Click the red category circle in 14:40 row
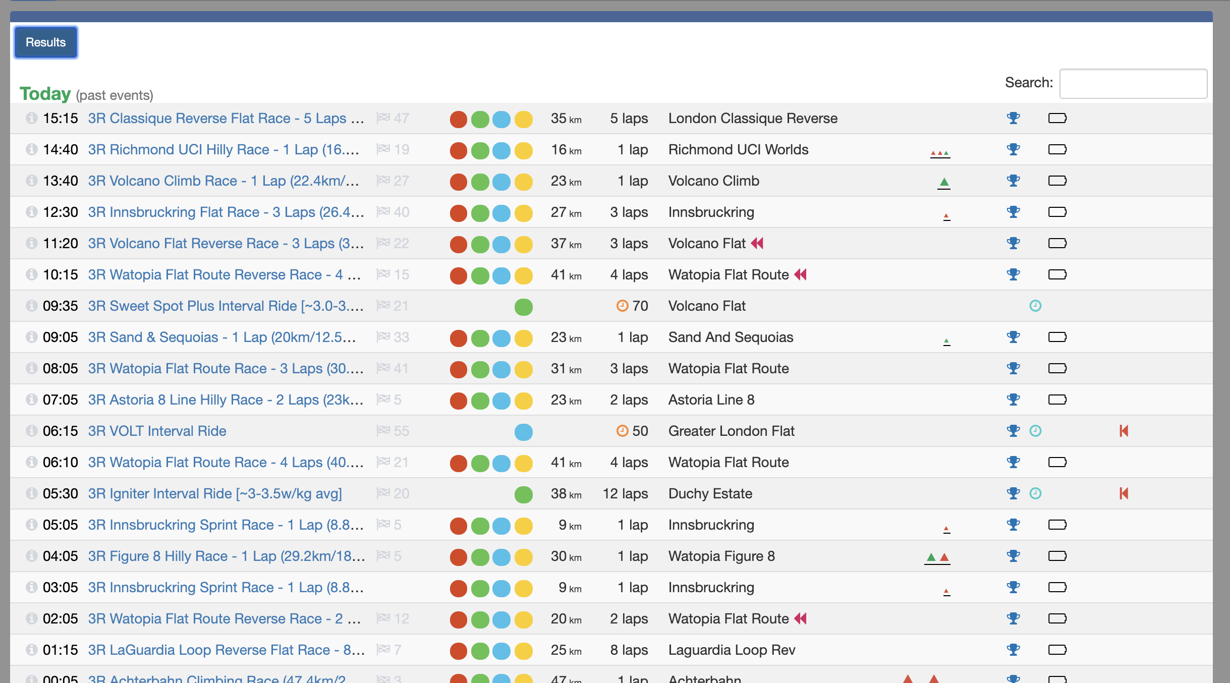Viewport: 1230px width, 683px height. 458,150
